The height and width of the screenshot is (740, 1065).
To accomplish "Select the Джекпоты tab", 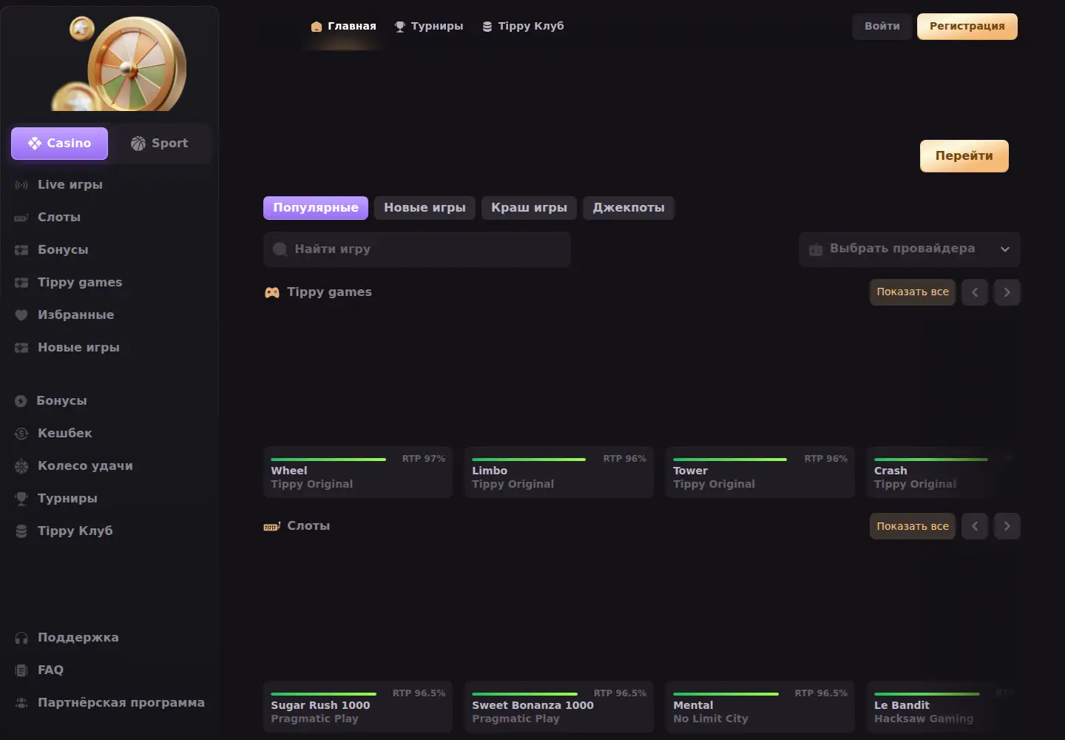I will pos(629,208).
